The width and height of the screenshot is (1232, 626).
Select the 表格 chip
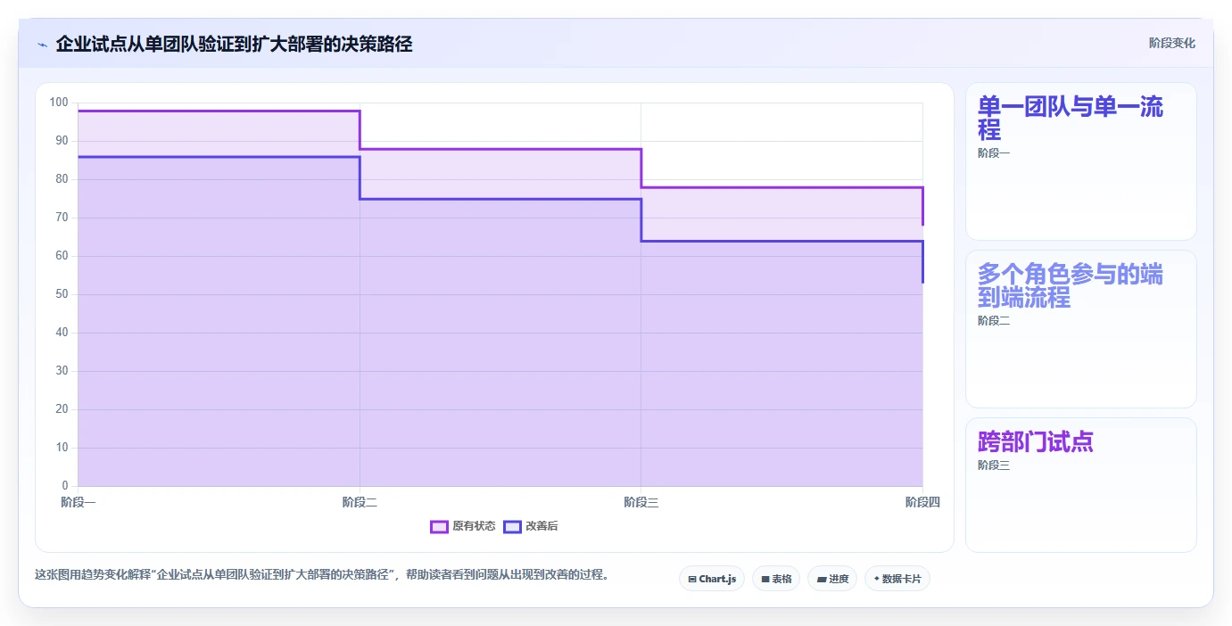click(x=776, y=579)
